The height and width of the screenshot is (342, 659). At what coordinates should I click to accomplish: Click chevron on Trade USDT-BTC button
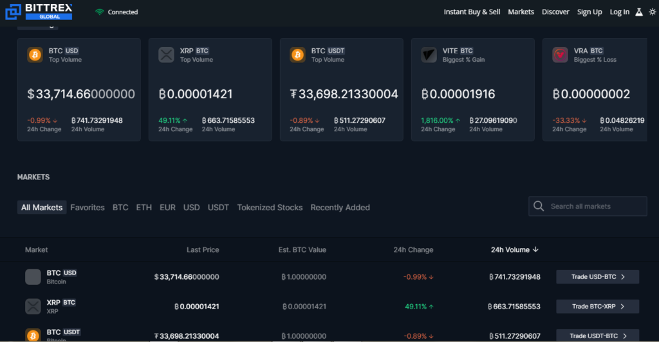pos(624,336)
